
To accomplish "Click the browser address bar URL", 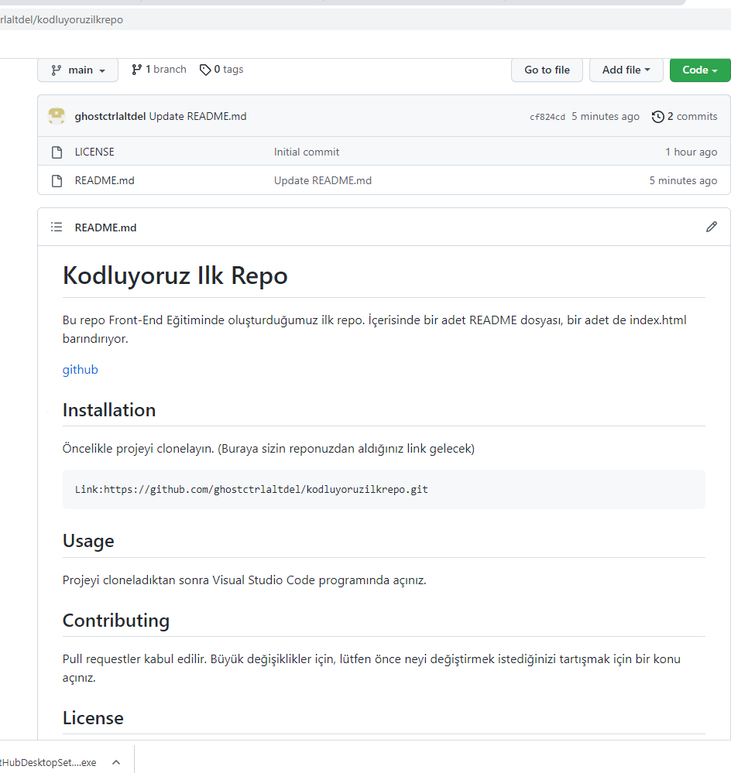I will point(61,19).
